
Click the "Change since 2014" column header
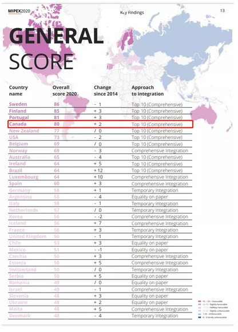[x=106, y=90]
